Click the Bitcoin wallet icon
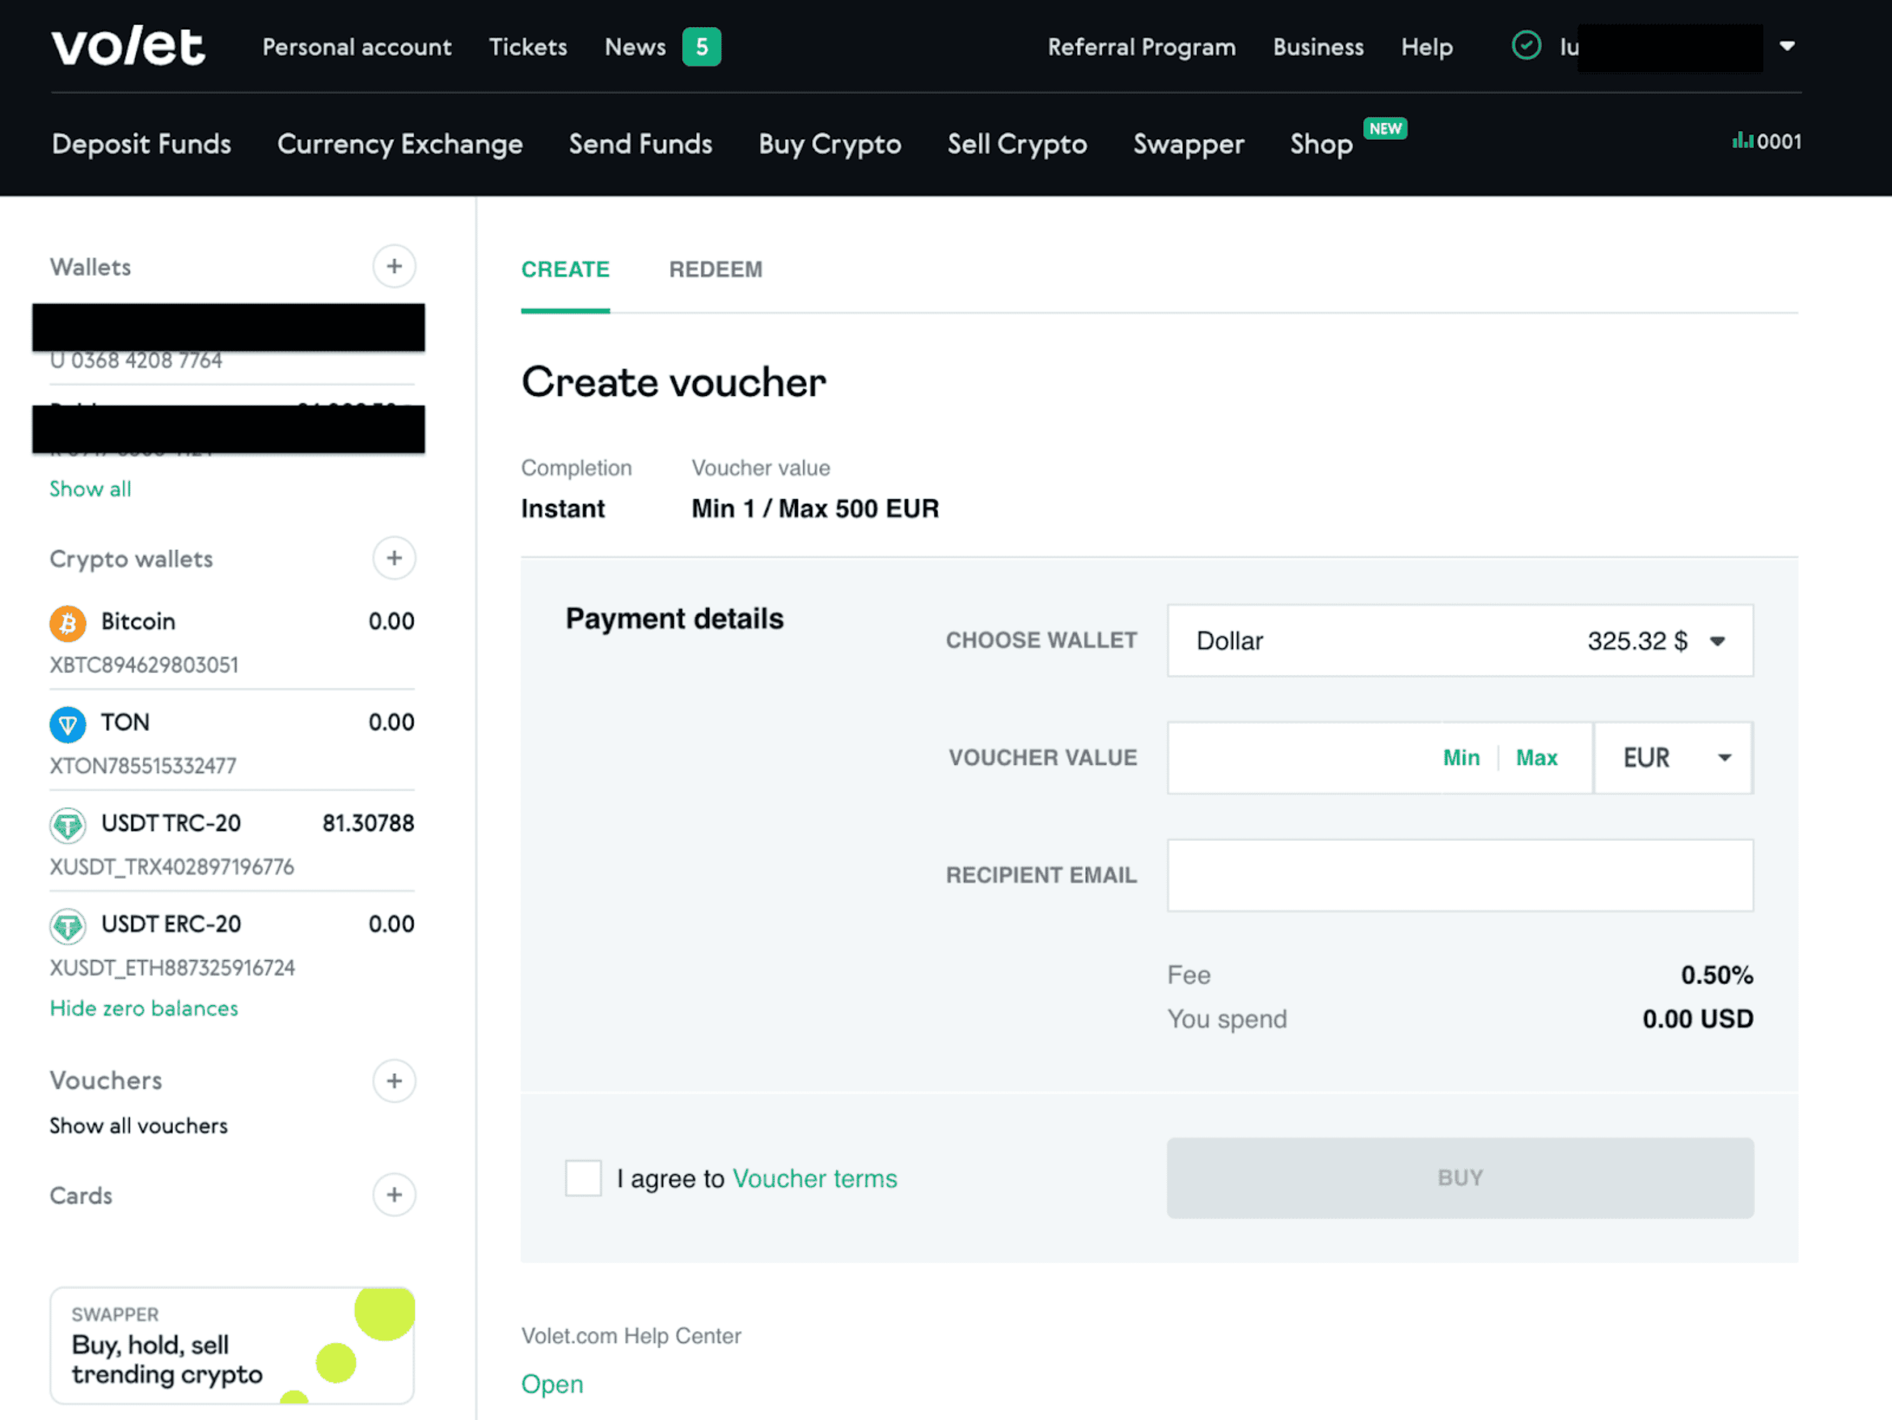 68,622
